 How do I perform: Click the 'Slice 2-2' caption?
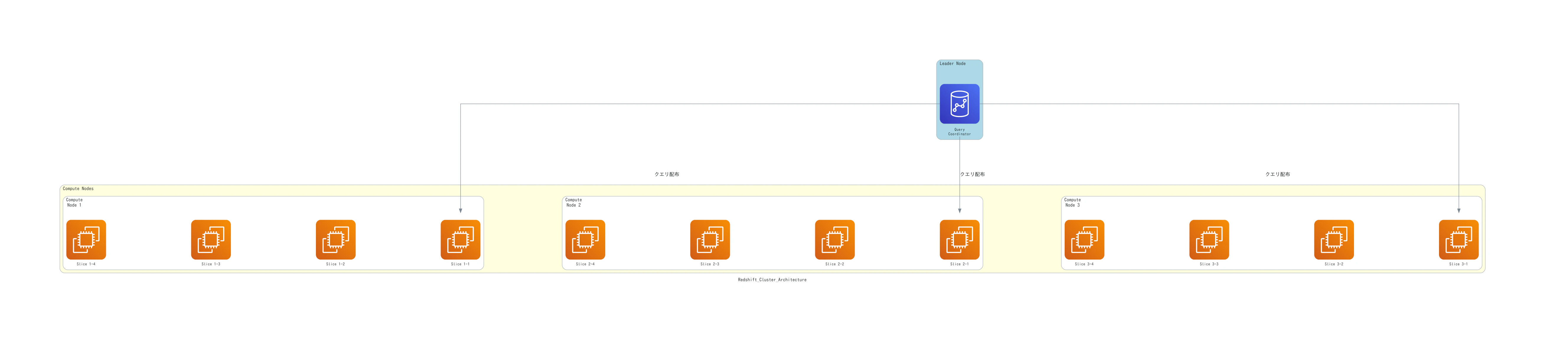click(x=835, y=264)
